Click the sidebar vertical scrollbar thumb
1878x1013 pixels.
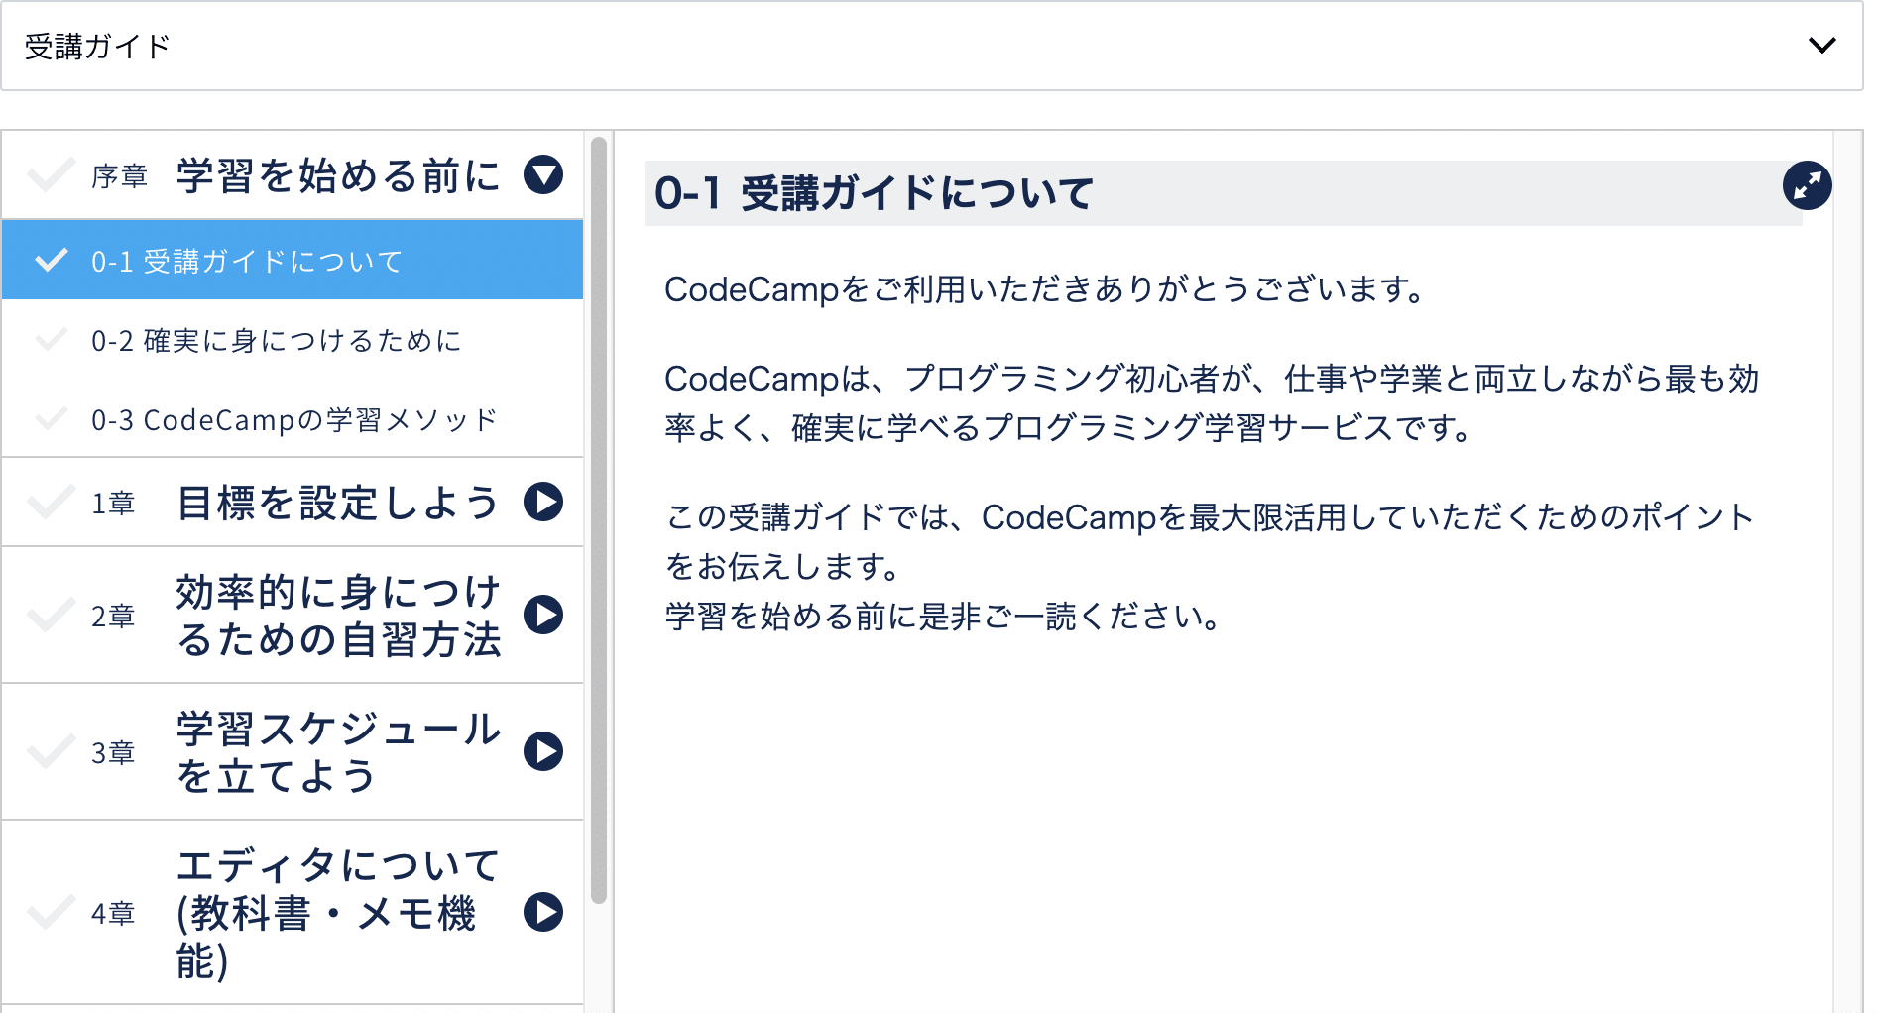pos(599,520)
